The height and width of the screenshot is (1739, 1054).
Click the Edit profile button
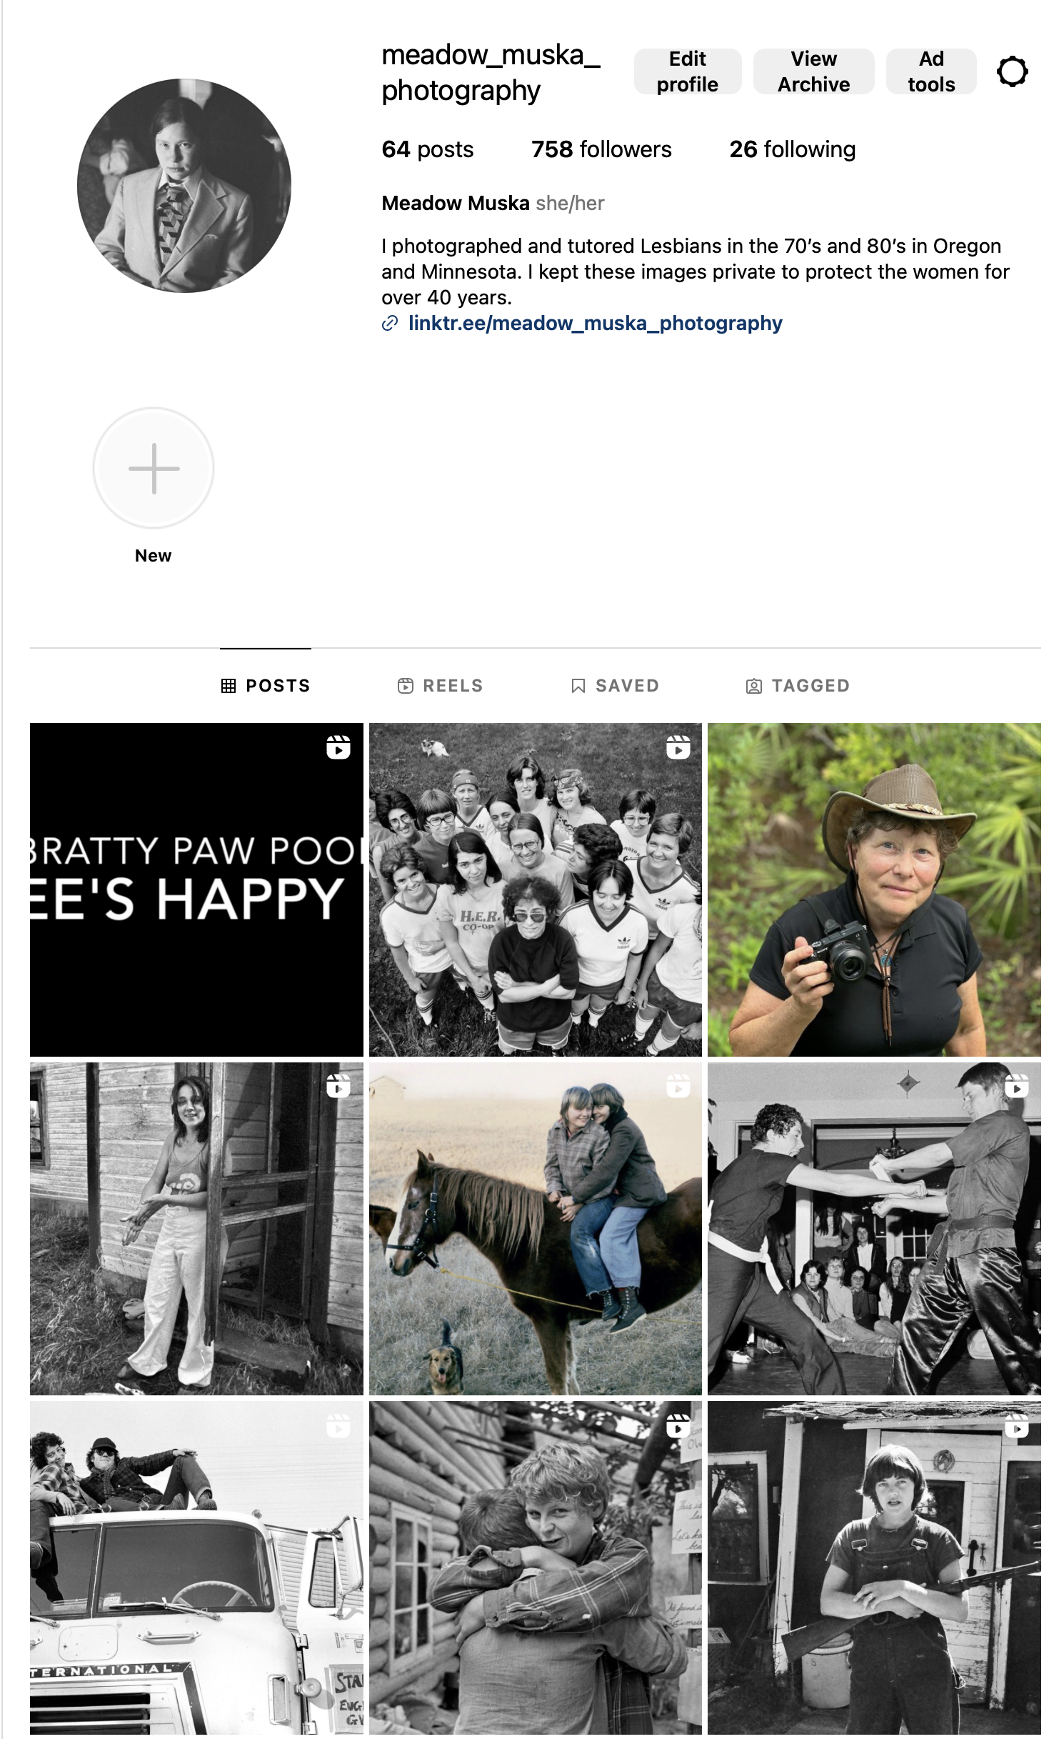tap(688, 71)
